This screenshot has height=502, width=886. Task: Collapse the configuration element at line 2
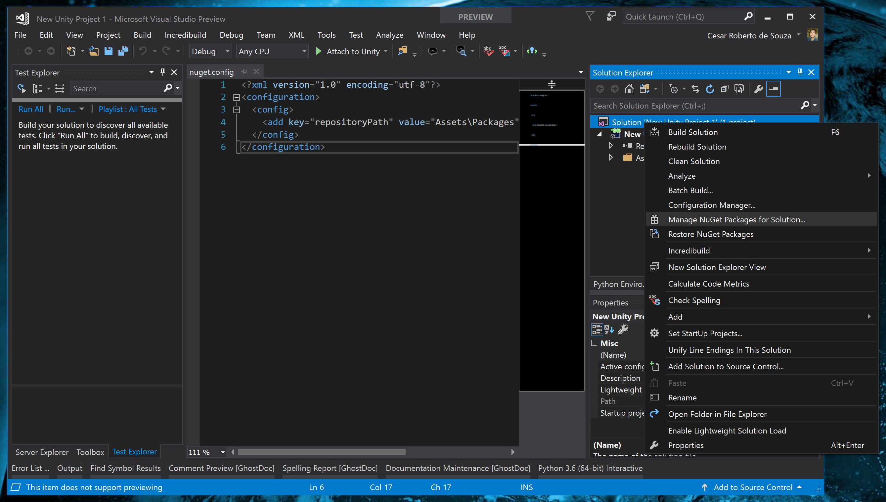237,98
